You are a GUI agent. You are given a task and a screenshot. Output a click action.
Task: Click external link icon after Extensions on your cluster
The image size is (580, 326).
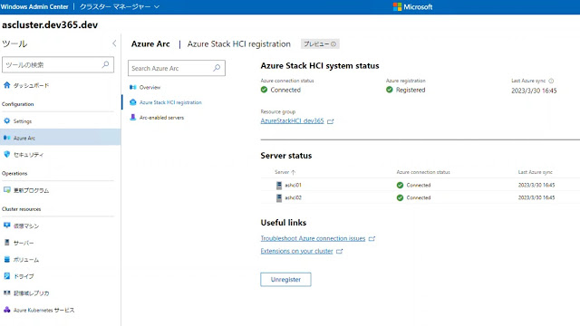339,252
